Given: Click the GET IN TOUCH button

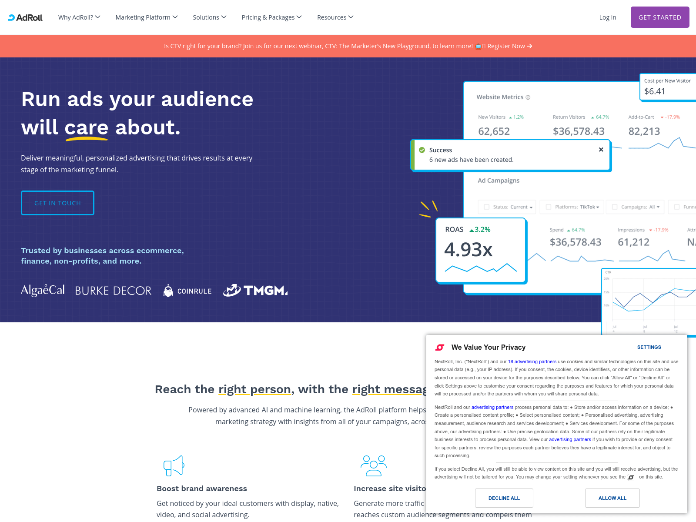Looking at the screenshot, I should pos(57,203).
